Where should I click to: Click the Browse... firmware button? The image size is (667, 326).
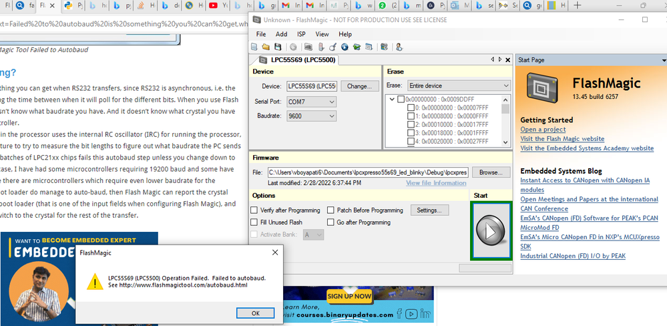pyautogui.click(x=491, y=172)
